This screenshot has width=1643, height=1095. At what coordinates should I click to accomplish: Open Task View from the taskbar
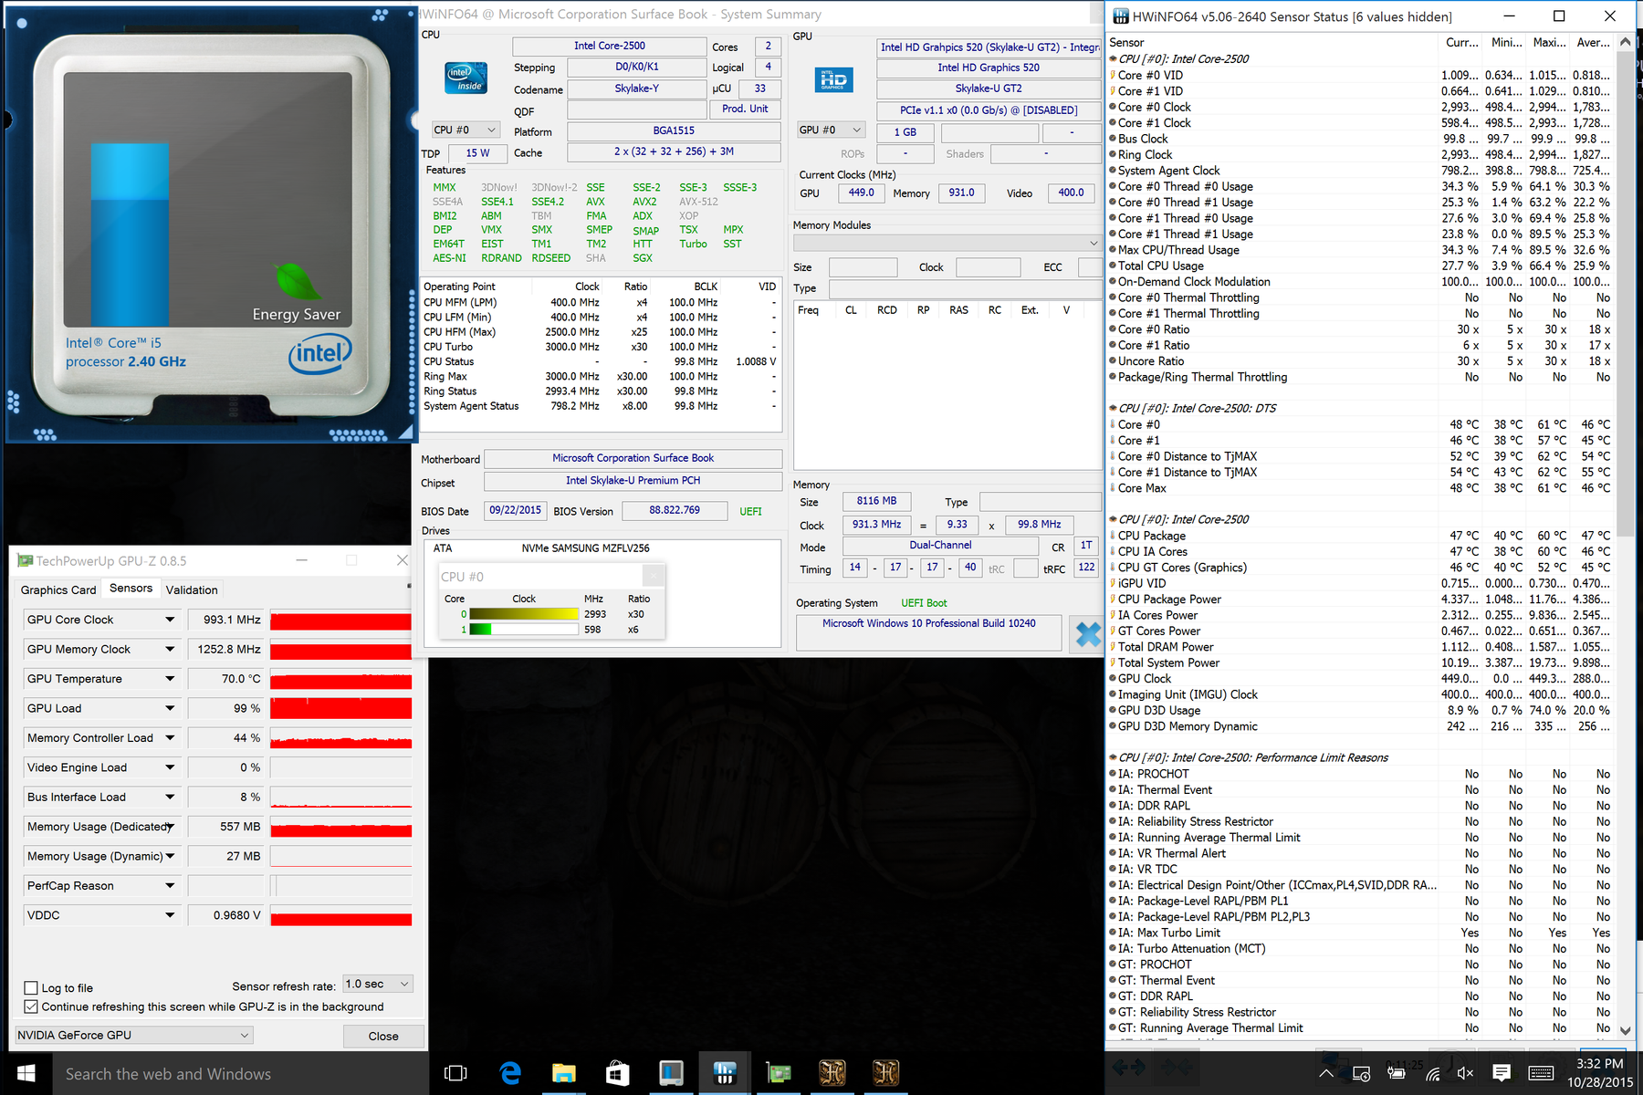click(x=455, y=1073)
